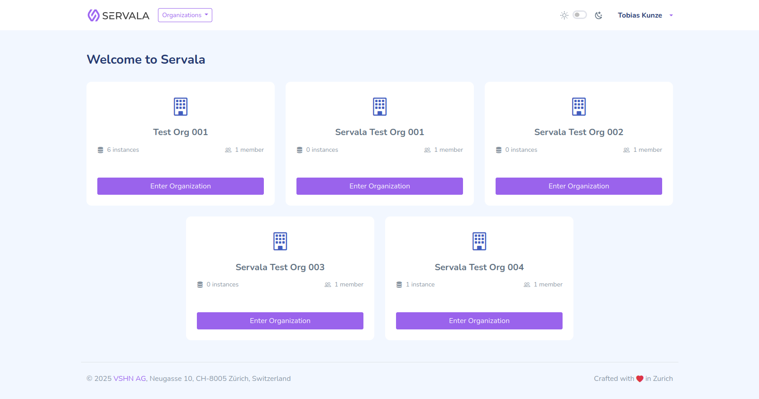Expand the Tobias Kunze user menu
Screen dimensions: 759x399
[640, 15]
